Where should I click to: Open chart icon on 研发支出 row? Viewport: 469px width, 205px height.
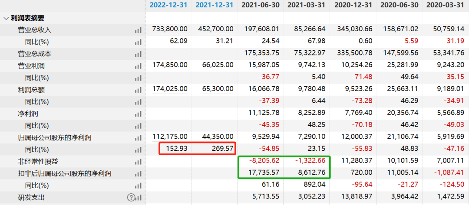[138, 198]
